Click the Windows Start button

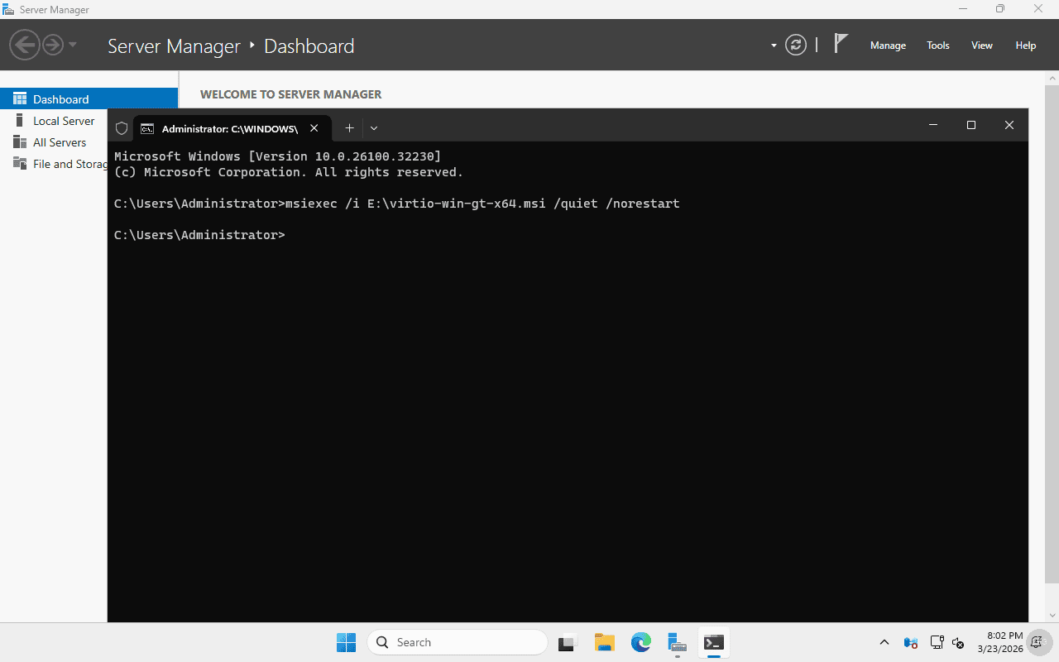[346, 642]
